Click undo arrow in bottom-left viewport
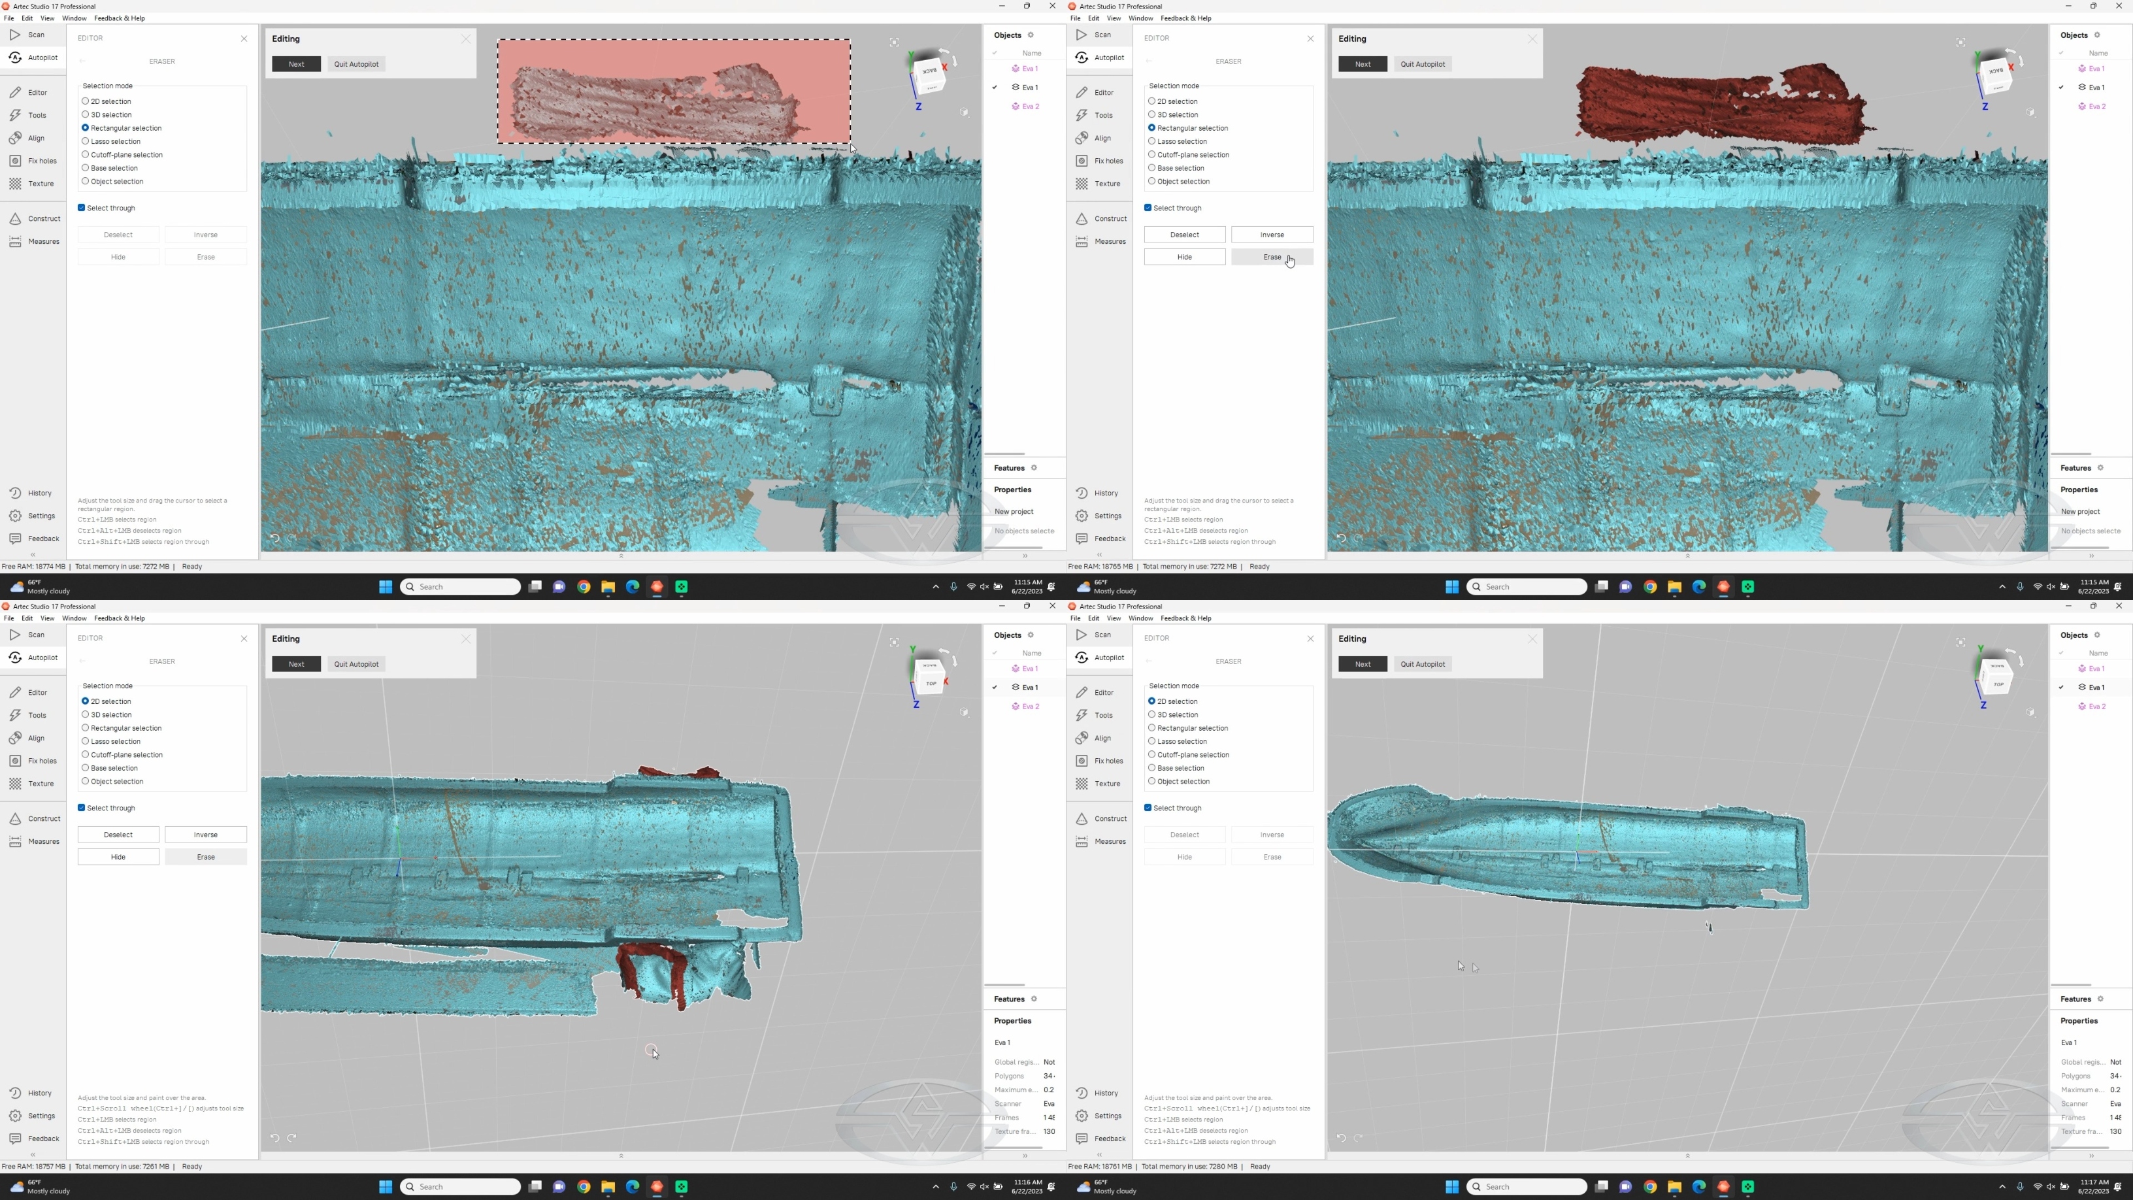2133x1200 pixels. (275, 1138)
